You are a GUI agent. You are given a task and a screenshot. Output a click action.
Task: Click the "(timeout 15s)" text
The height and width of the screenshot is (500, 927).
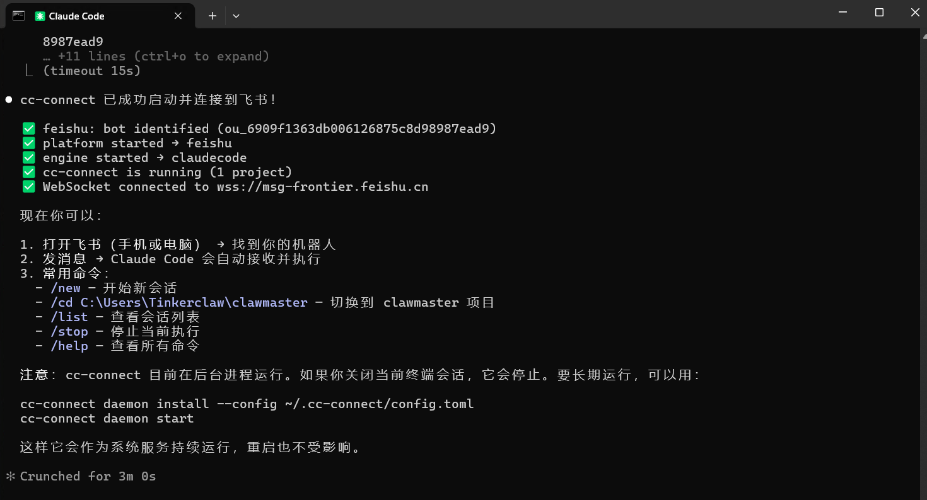(x=91, y=71)
